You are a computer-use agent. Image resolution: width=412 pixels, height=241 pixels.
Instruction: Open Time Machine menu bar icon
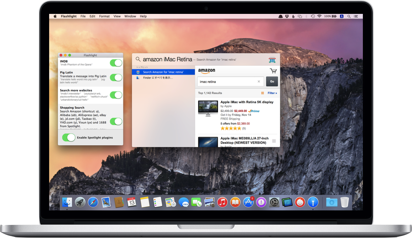tap(313, 16)
